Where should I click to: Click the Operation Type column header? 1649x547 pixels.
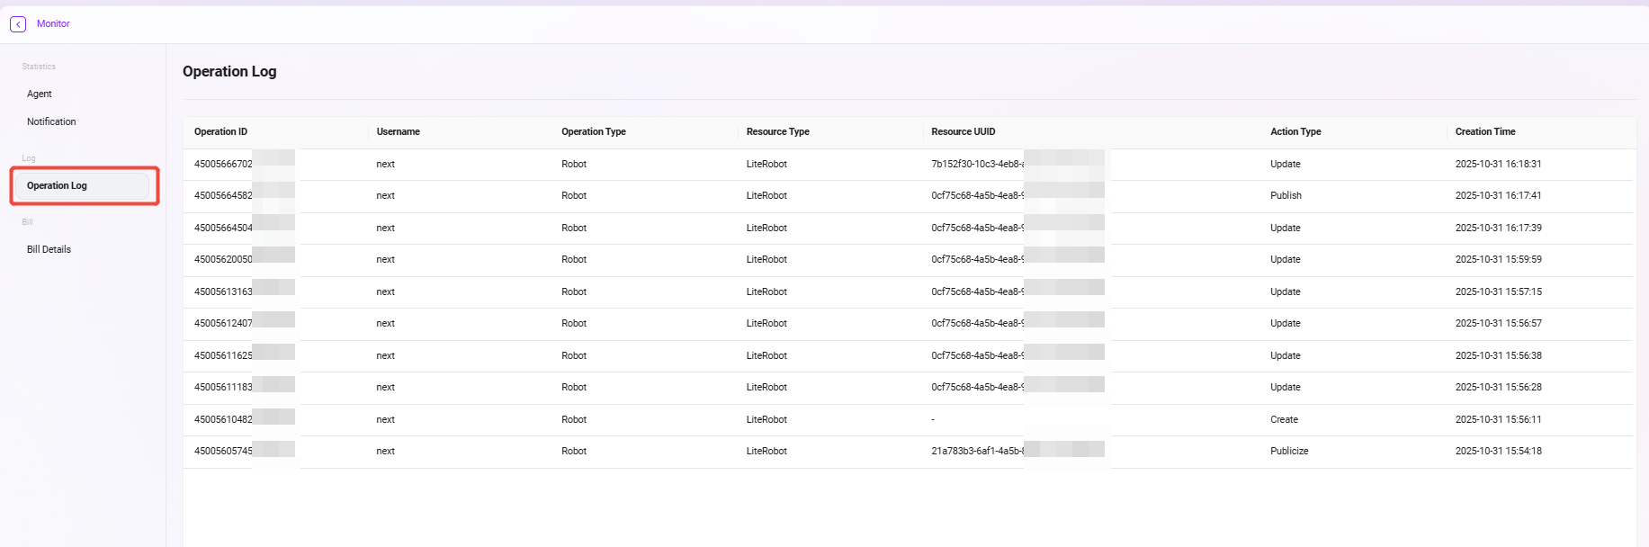coord(593,132)
